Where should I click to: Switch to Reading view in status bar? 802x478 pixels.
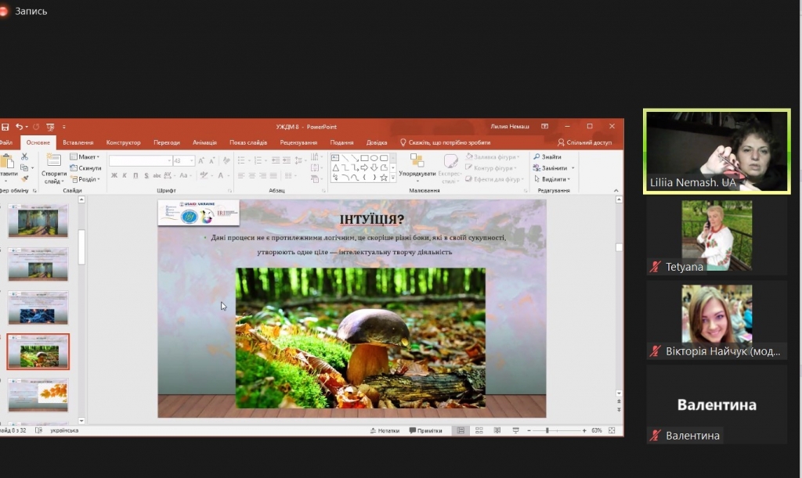[x=497, y=430]
